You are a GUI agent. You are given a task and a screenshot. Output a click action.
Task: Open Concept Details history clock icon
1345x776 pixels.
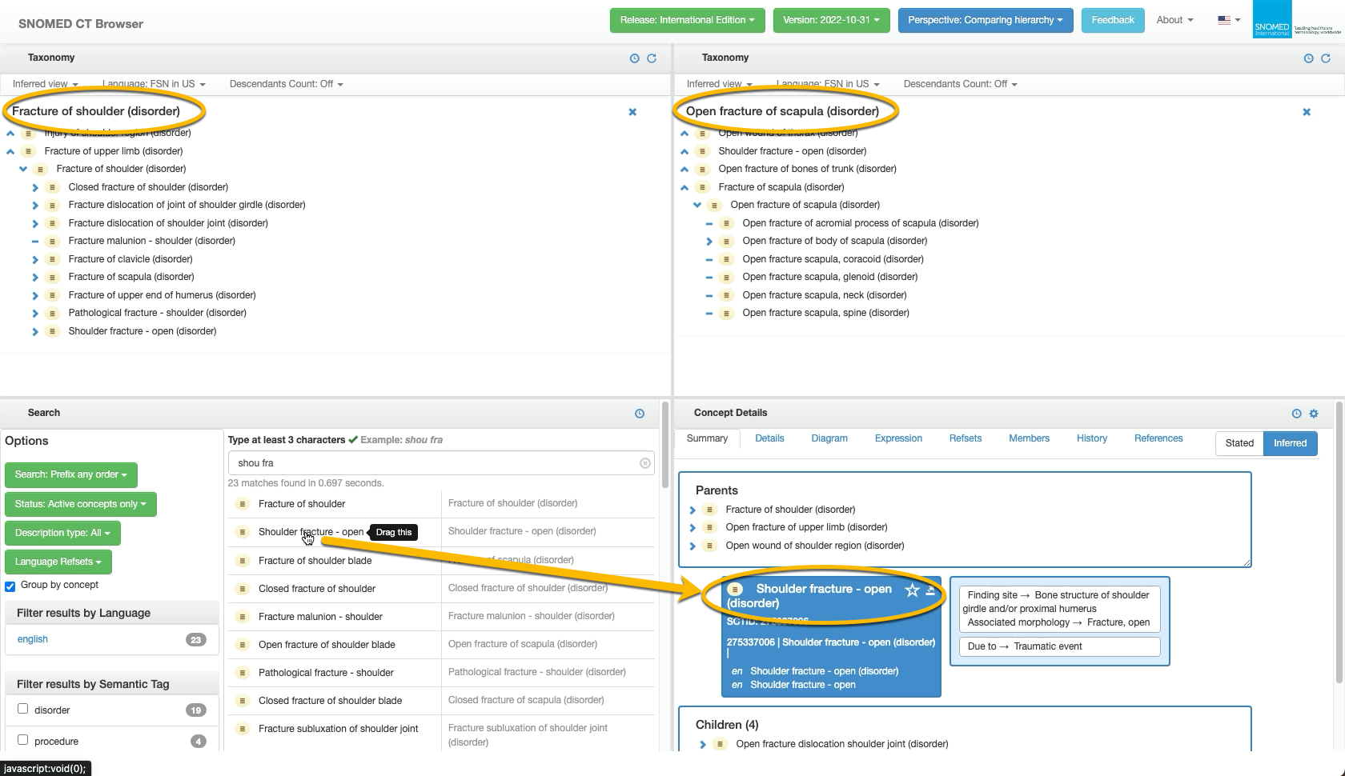tap(1297, 414)
